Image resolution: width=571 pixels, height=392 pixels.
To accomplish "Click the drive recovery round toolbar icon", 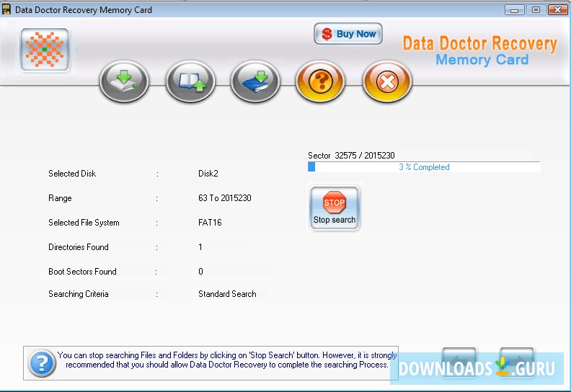I will pyautogui.click(x=124, y=81).
